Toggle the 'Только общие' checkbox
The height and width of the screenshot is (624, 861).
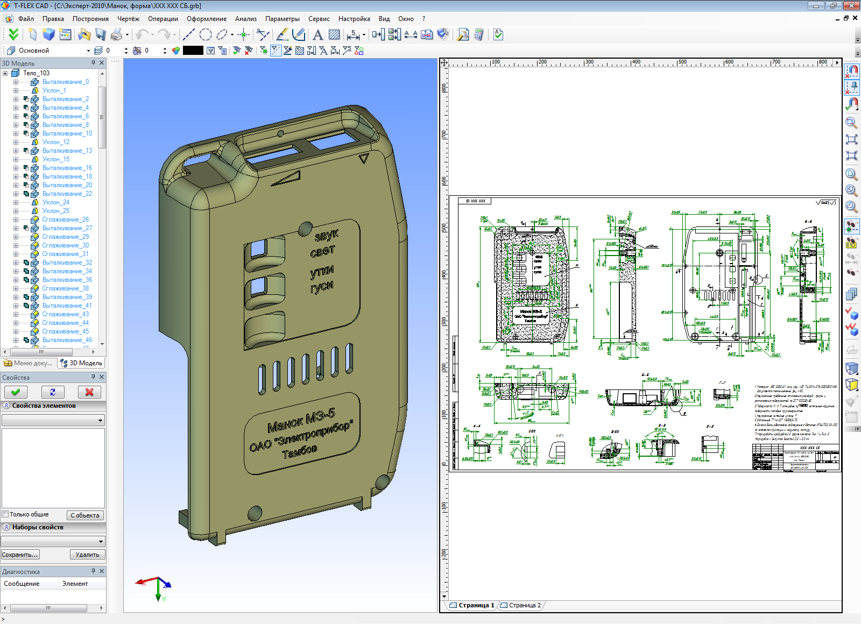point(5,514)
